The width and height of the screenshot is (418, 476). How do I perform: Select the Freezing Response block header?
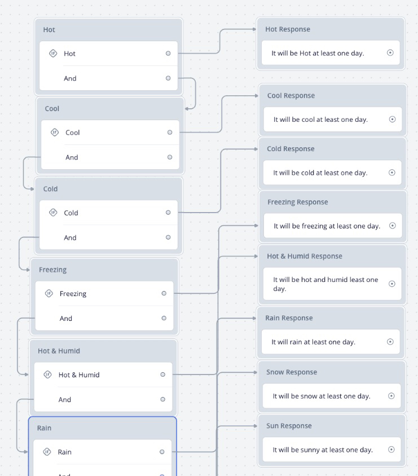pos(333,202)
